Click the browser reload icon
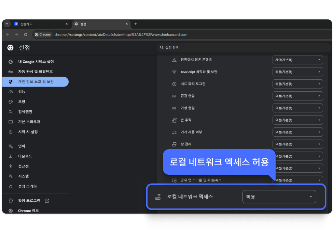This screenshot has width=334, height=233. pos(26,35)
